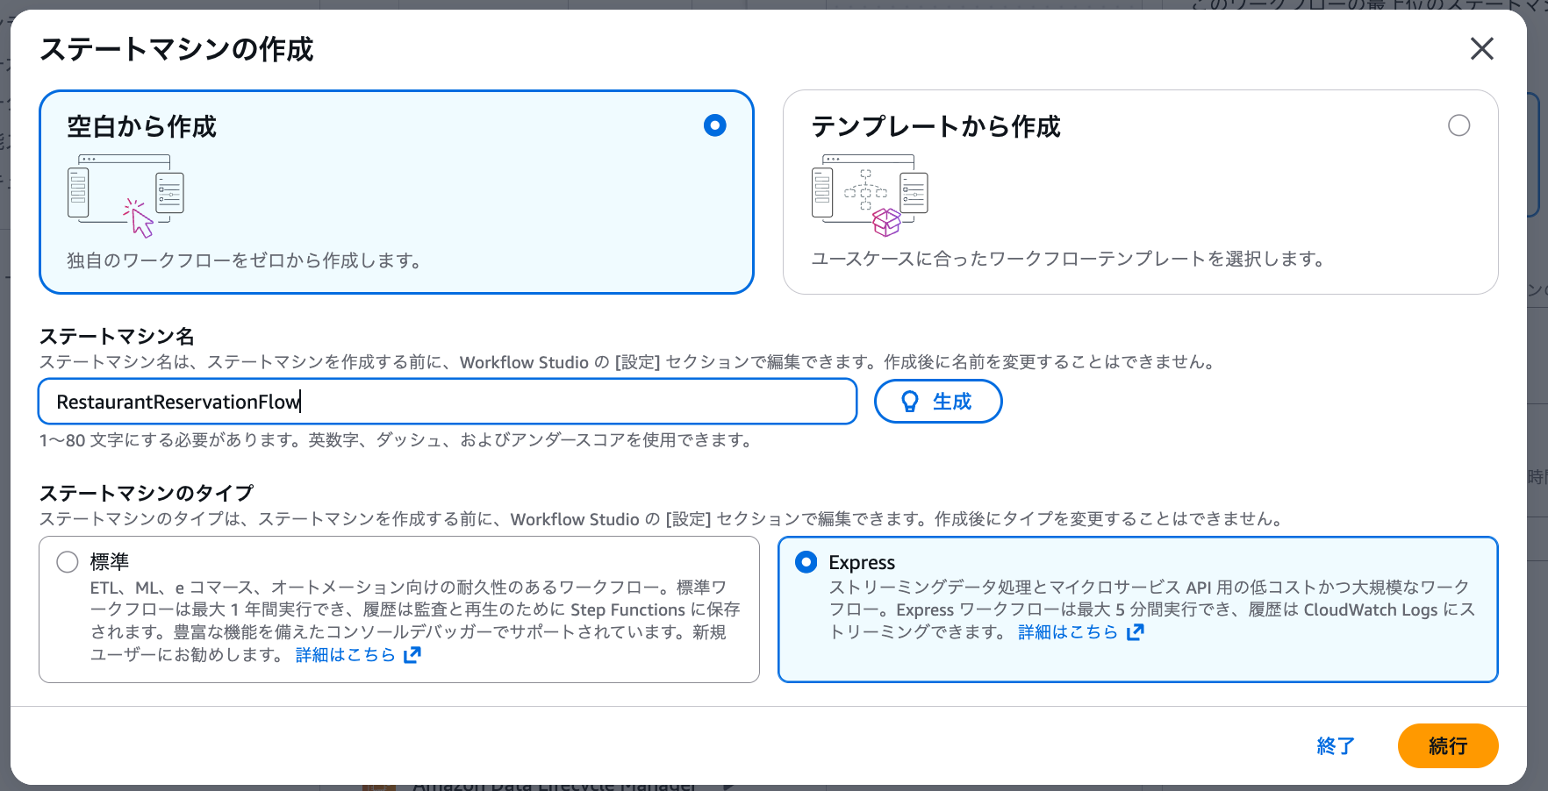Click the 続行 button
This screenshot has width=1548, height=791.
click(1447, 745)
